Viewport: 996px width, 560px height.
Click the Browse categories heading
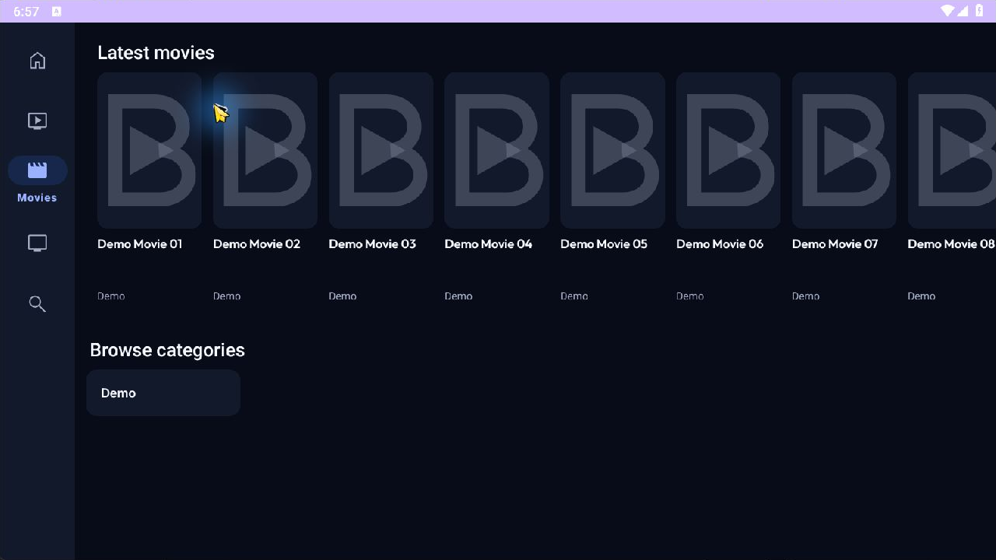click(167, 350)
